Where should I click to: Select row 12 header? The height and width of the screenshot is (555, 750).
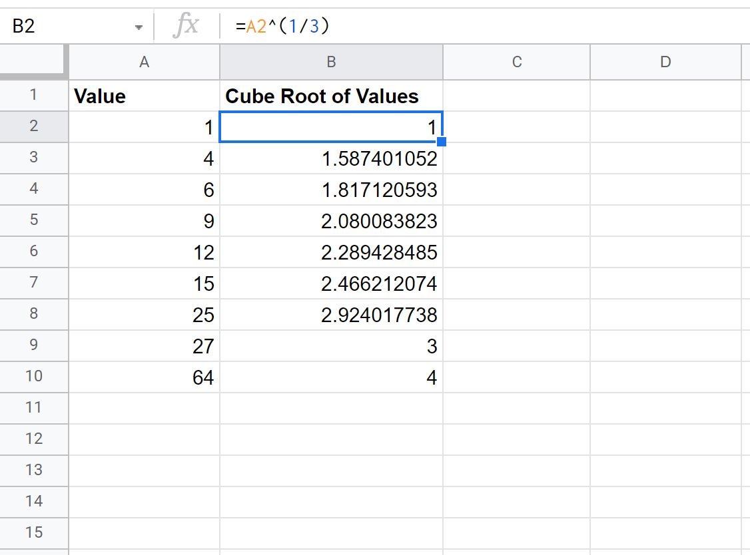33,439
